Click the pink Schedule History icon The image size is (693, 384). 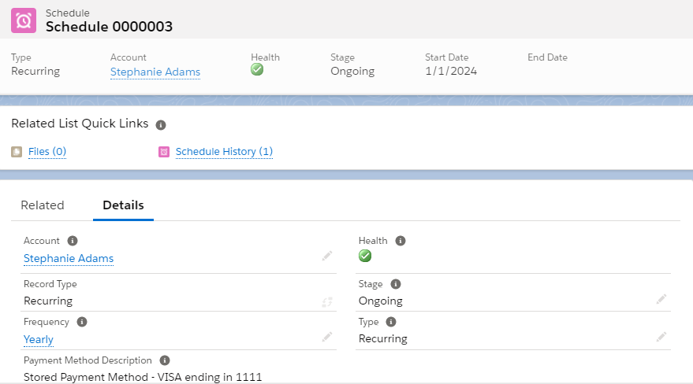click(x=164, y=152)
